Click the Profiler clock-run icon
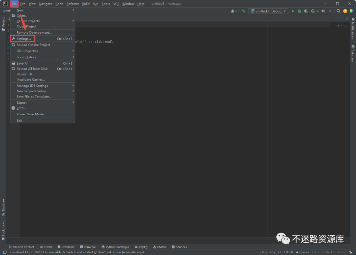Image resolution: width=356 pixels, height=255 pixels. 313,11
